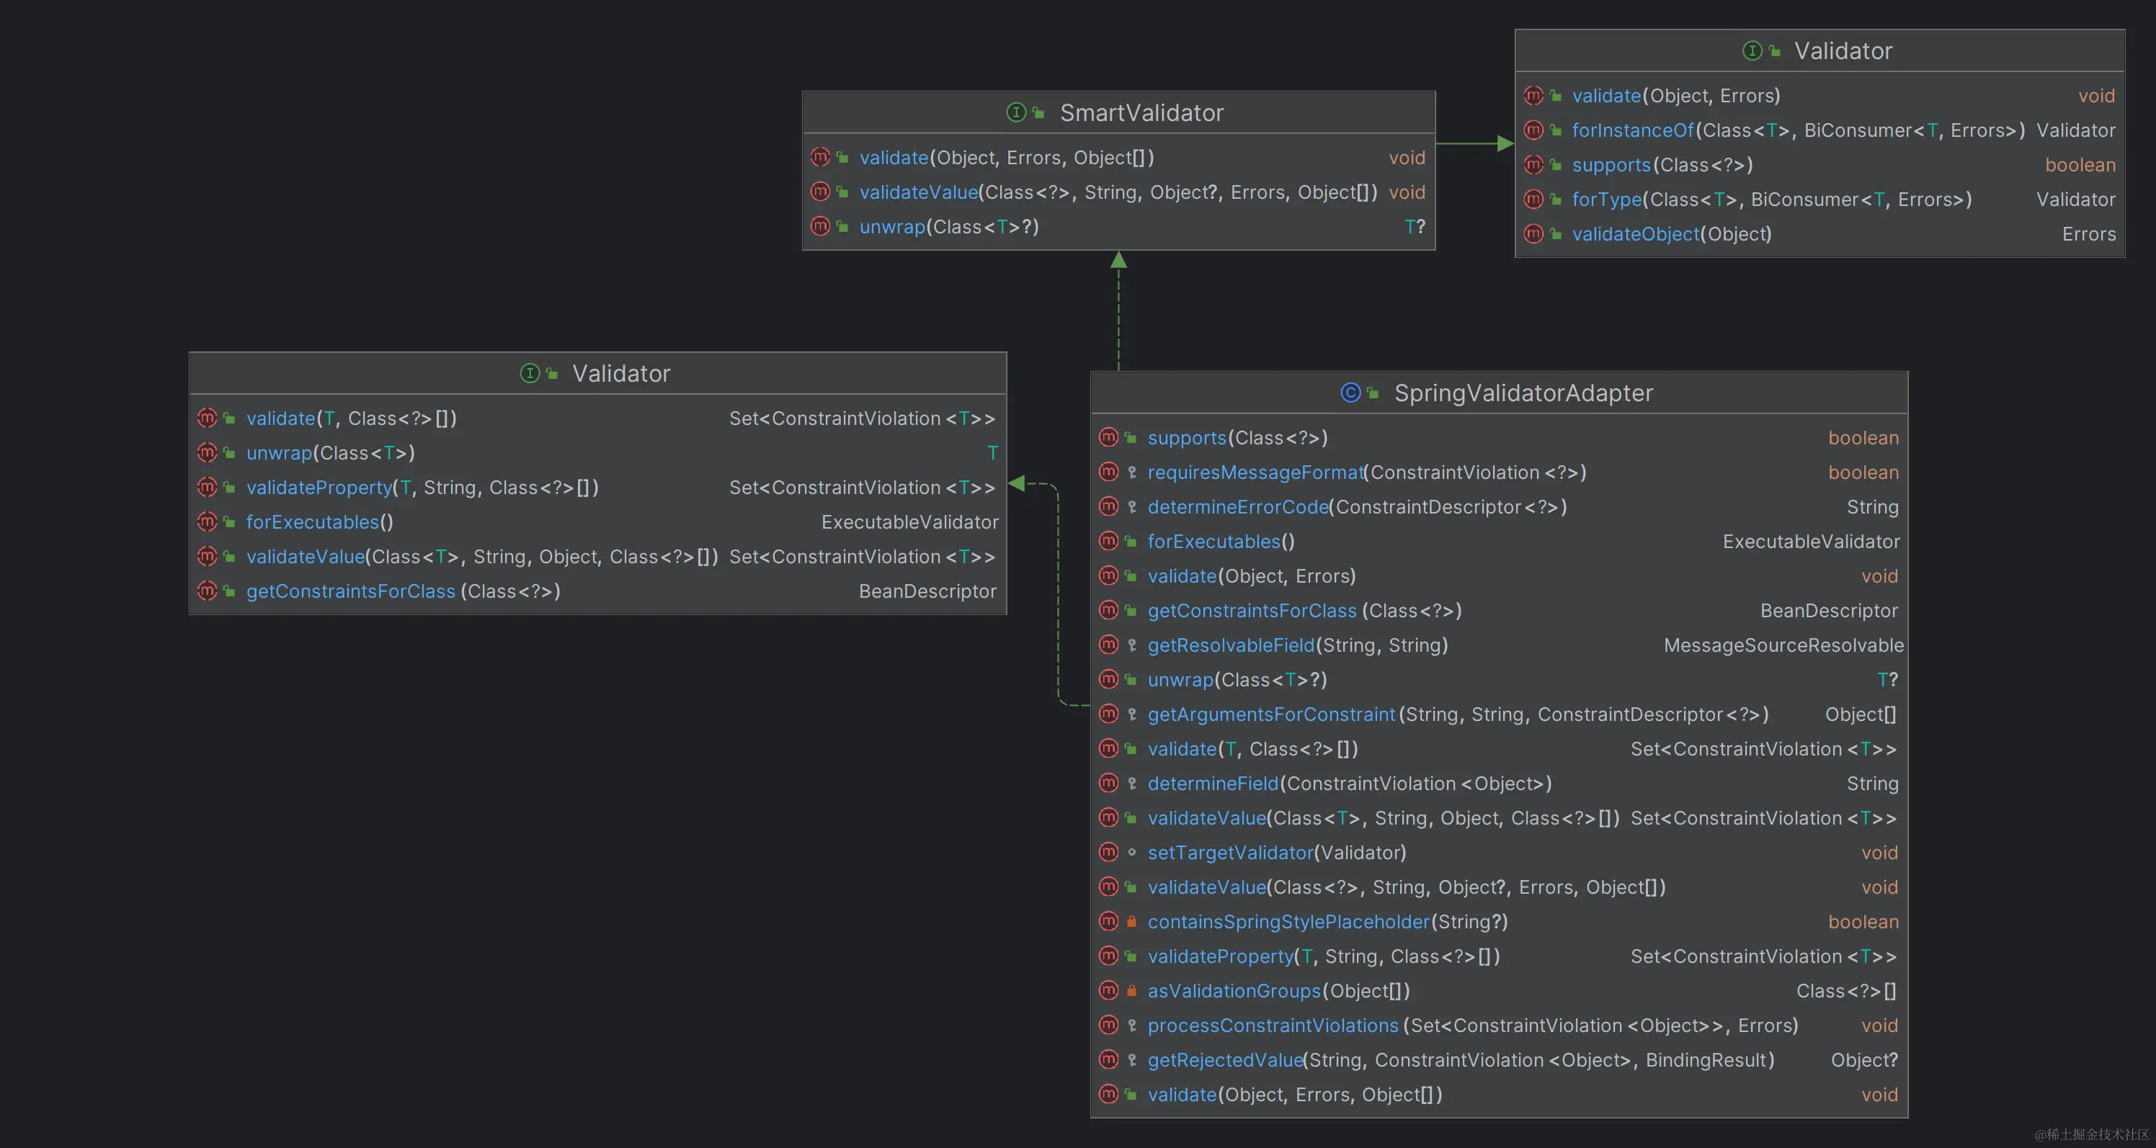This screenshot has width=2156, height=1148.
Task: Click the forInstanceOf method name
Action: [1632, 130]
